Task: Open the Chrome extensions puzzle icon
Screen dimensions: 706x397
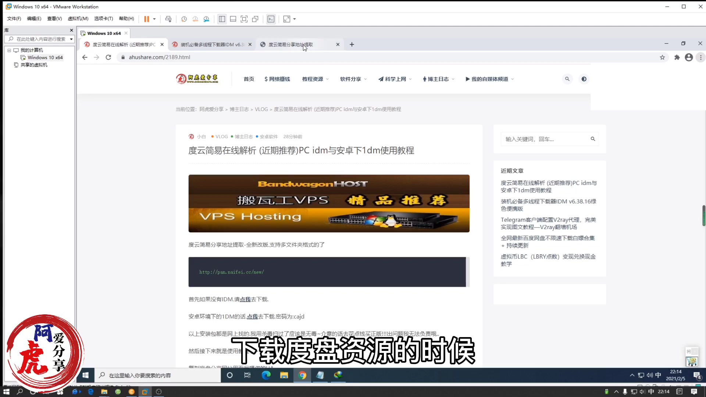Action: coord(677,57)
